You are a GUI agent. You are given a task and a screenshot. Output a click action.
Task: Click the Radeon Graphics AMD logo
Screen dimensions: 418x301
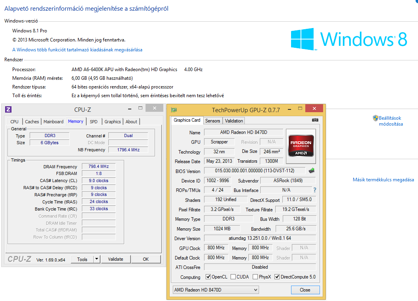coord(301,146)
